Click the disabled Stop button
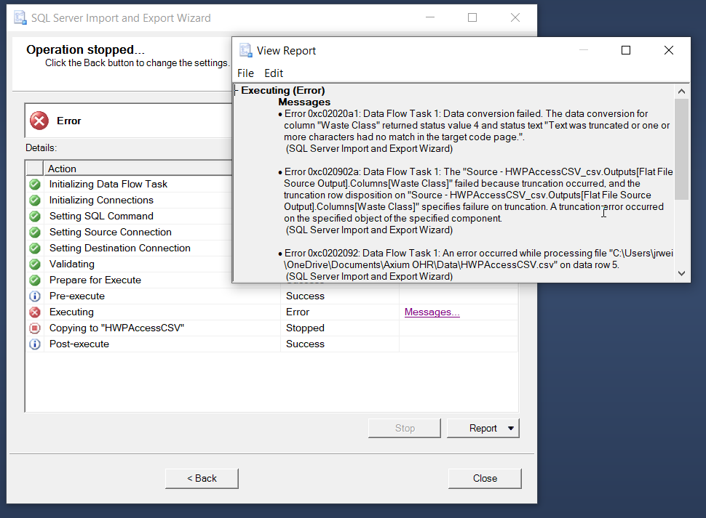This screenshot has height=518, width=706. 405,428
